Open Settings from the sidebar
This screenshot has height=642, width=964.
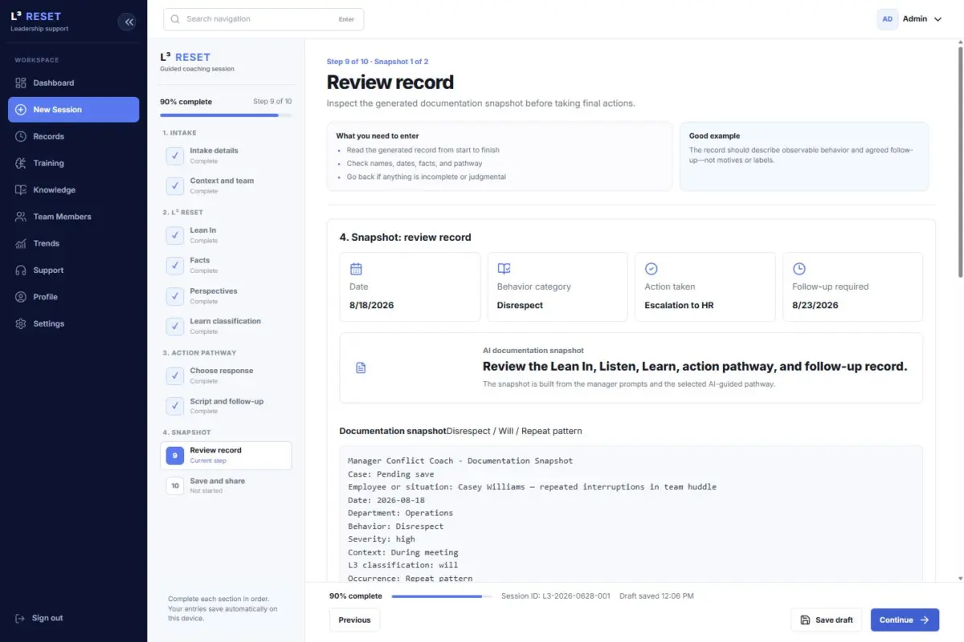click(73, 323)
